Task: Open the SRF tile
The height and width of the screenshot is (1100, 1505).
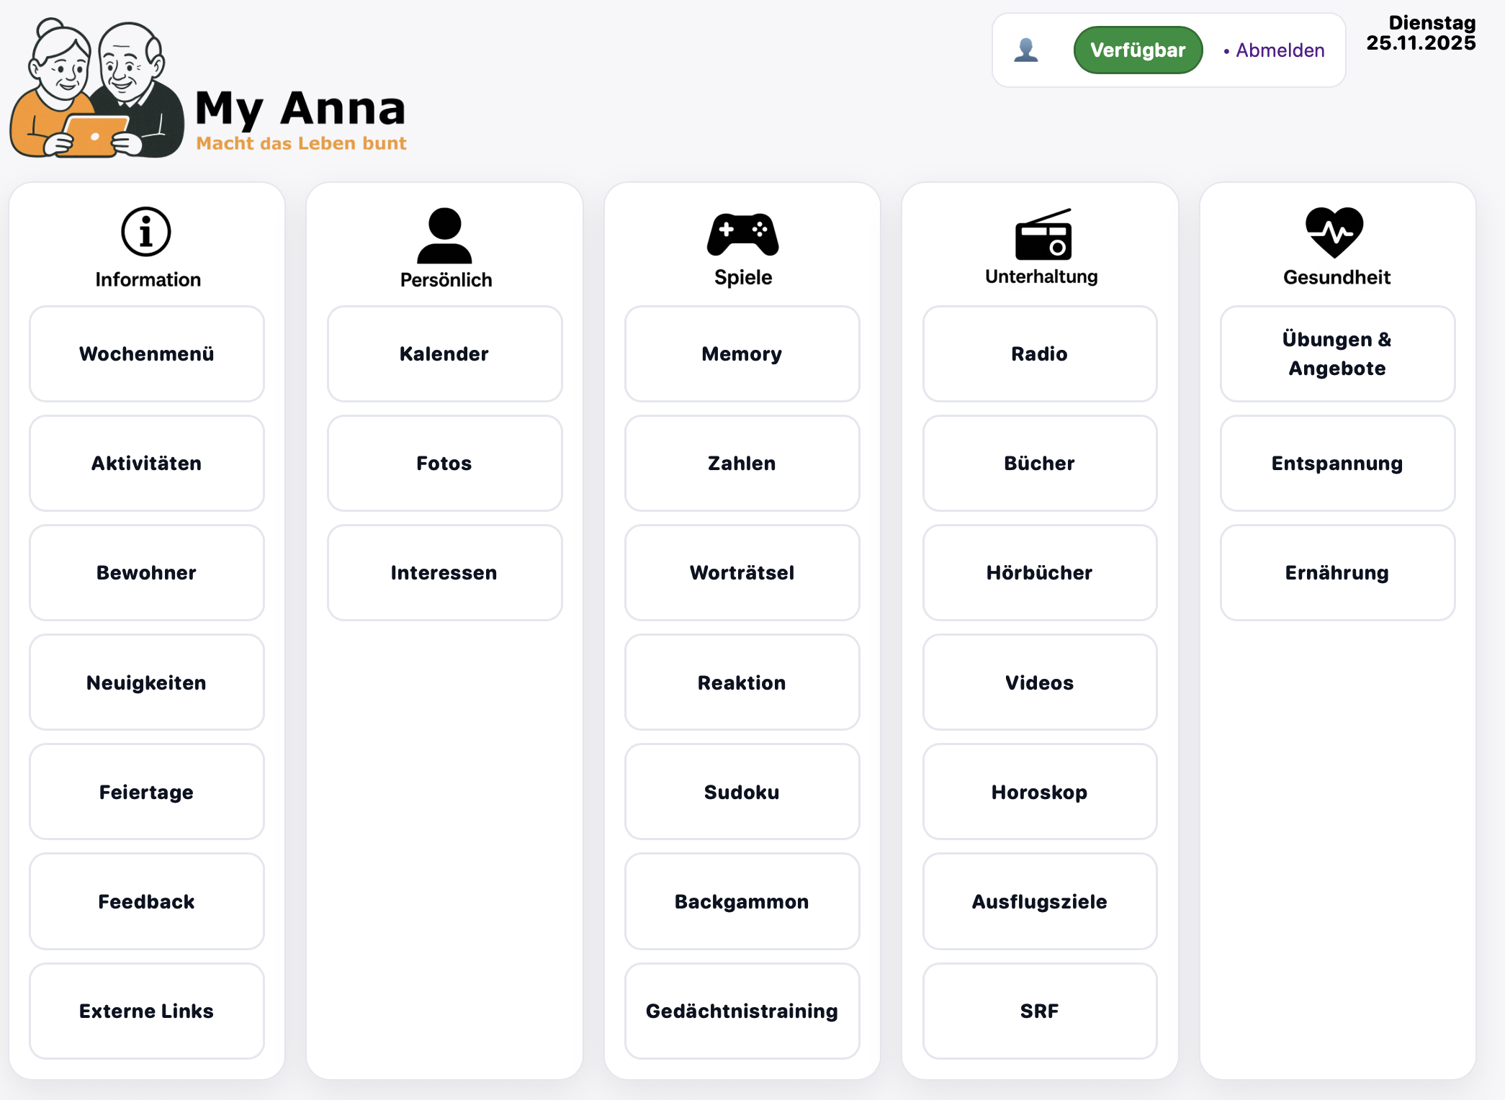Action: [x=1039, y=1011]
